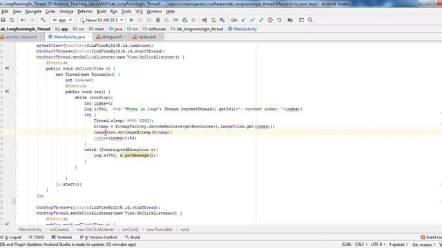Viewport: 442px width, 248px height.
Task: Update project with the blue Git arrow icon
Action: [244, 20]
